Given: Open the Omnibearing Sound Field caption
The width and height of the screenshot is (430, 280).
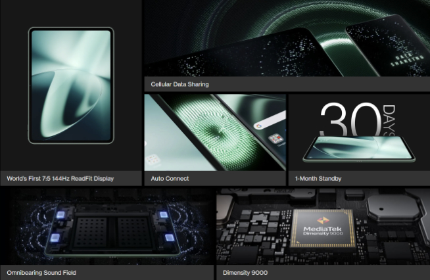Looking at the screenshot, I should 41,272.
